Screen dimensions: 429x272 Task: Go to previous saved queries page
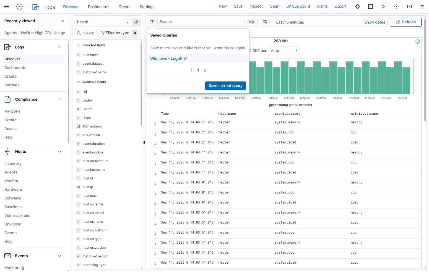tap(191, 70)
